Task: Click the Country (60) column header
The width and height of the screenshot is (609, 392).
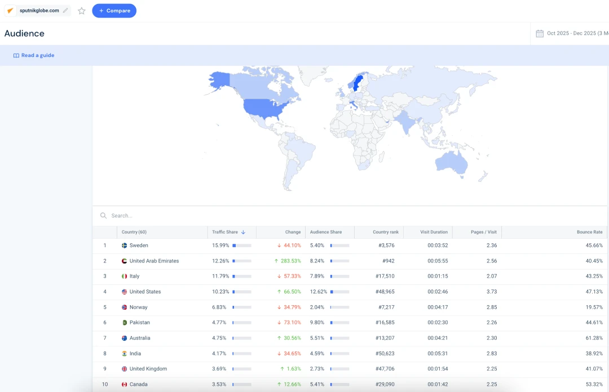Action: 134,232
